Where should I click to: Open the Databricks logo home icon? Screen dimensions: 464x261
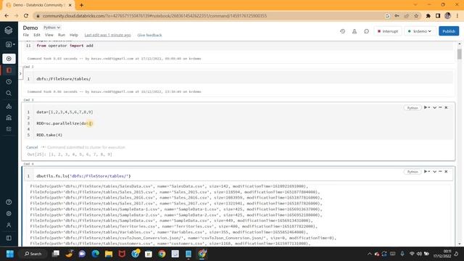[9, 30]
